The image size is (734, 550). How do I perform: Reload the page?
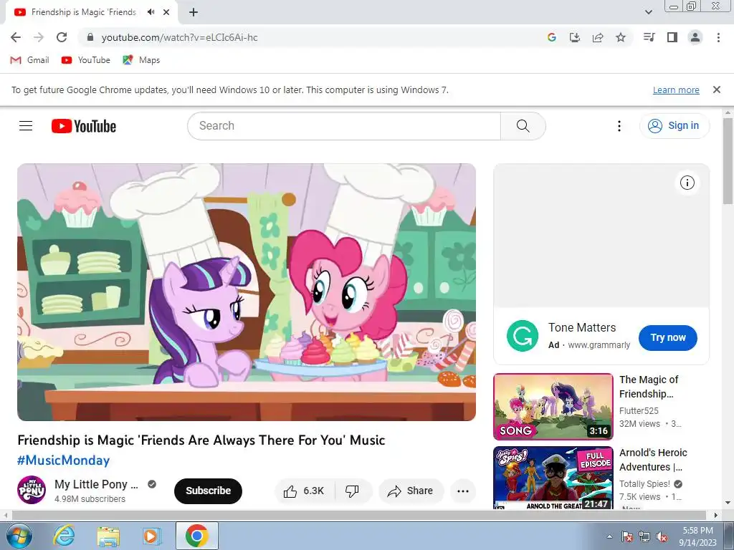tap(62, 37)
